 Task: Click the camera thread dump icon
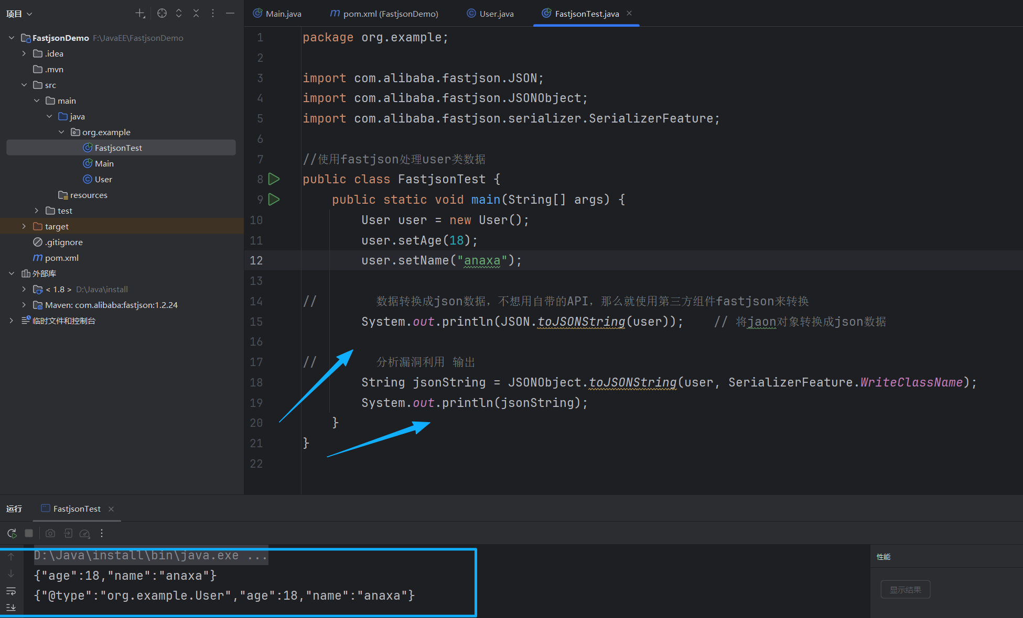click(50, 533)
